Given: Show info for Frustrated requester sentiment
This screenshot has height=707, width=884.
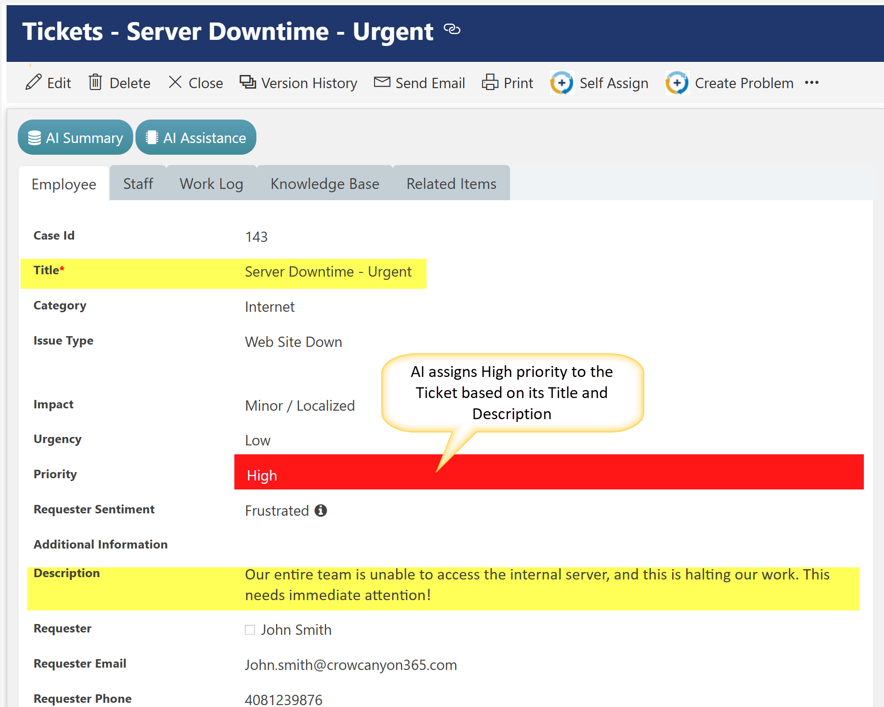Looking at the screenshot, I should (x=321, y=511).
